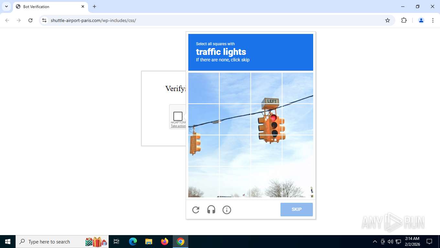This screenshot has width=440, height=248.
Task: Close the Bot Verification tab
Action: pyautogui.click(x=83, y=6)
